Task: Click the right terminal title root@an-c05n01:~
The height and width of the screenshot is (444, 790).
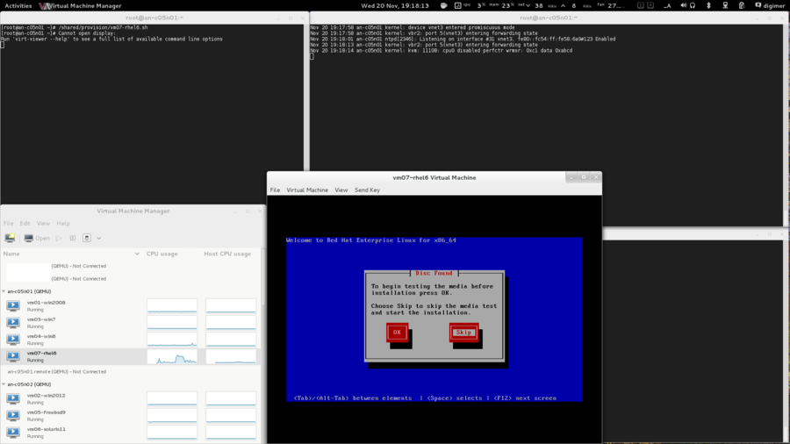Action: [x=548, y=18]
